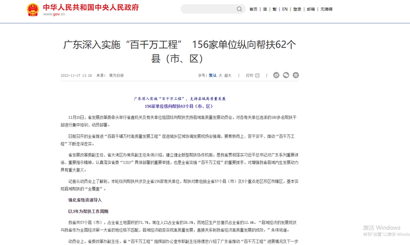
Task: Click the subheading 以3年为帮扶工作周期
Action: [x=88, y=211]
